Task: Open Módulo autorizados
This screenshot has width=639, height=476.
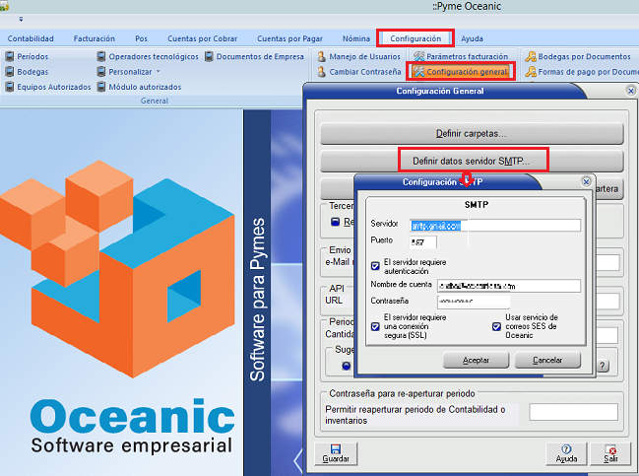Action: [x=139, y=87]
